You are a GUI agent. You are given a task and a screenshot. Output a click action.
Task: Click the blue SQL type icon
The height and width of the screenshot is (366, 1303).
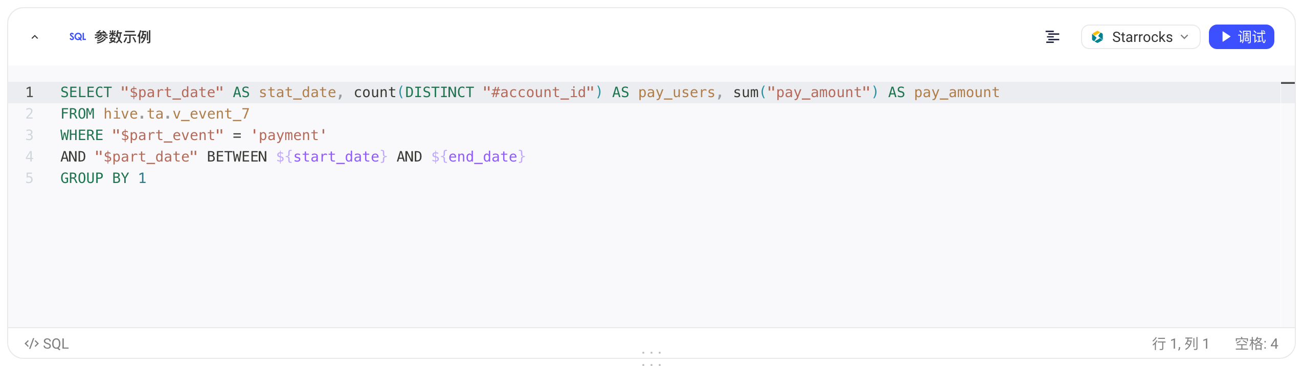(77, 37)
